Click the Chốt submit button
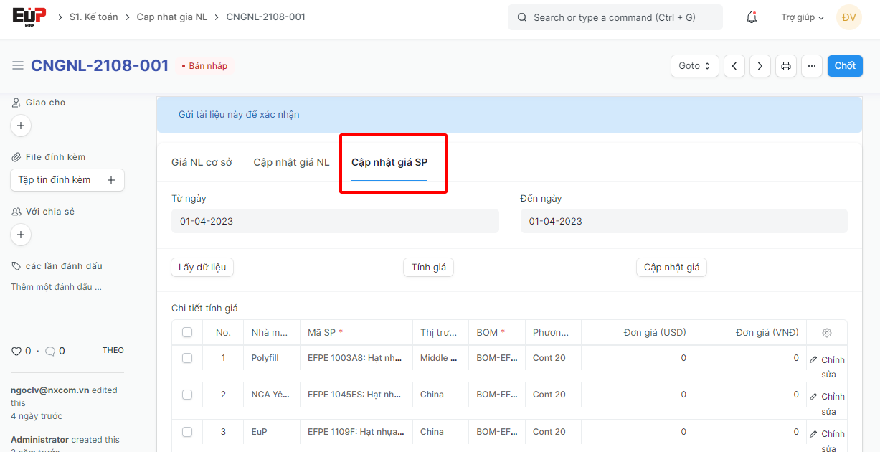880x452 pixels. pyautogui.click(x=845, y=66)
